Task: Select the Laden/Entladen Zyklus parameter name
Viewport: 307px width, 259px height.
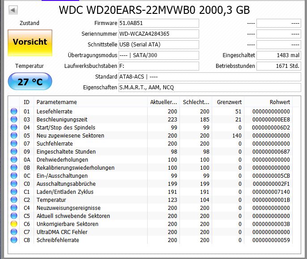Action: [65, 192]
